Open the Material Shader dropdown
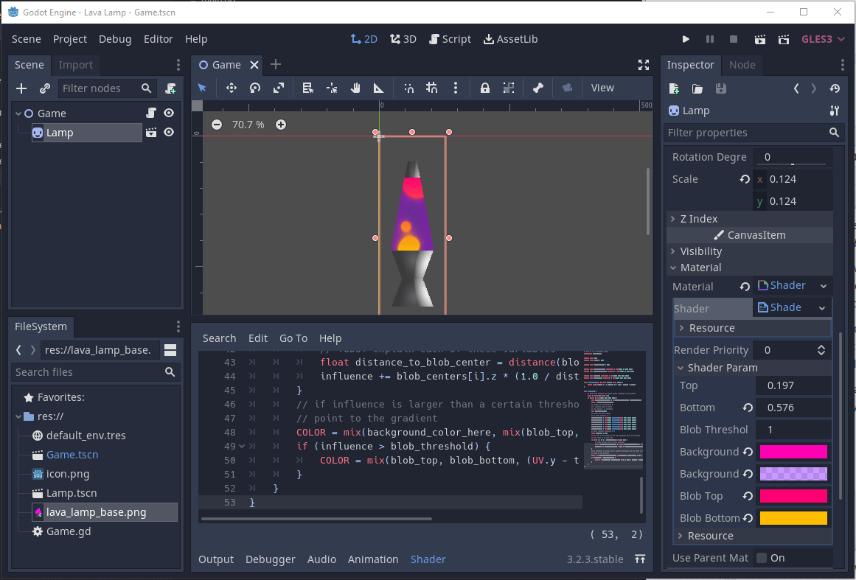 [823, 286]
